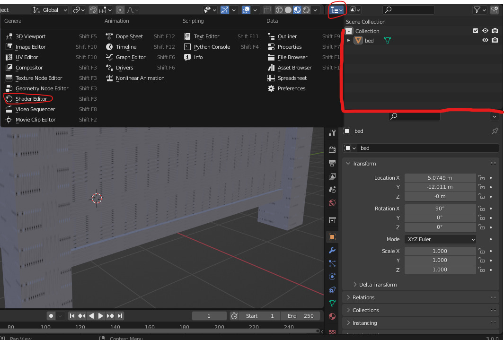Open the XYZ Euler rotation mode dropdown
The width and height of the screenshot is (504, 340).
point(440,239)
